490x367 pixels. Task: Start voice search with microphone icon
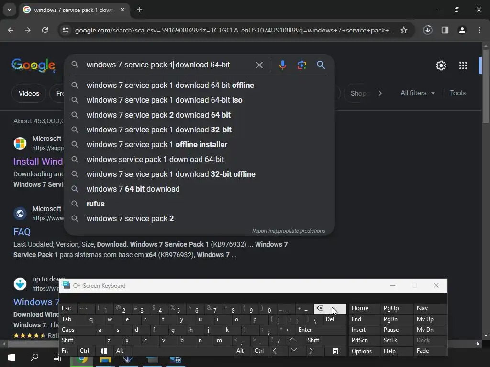click(282, 65)
